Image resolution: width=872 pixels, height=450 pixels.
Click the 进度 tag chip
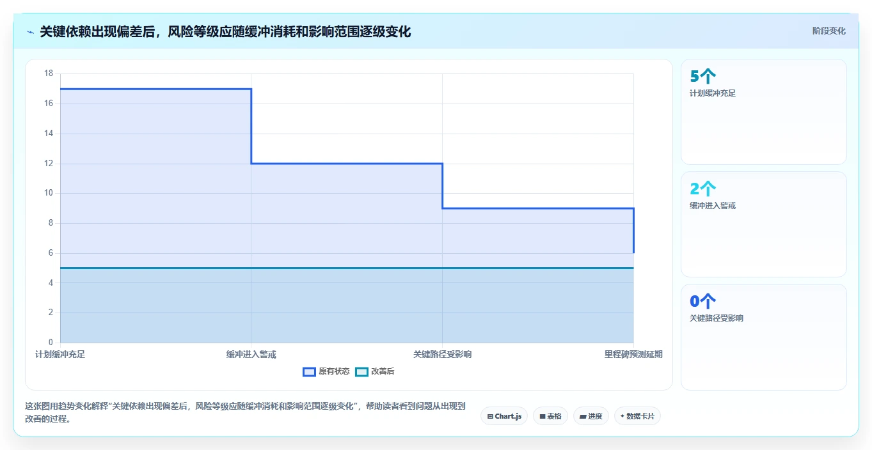(591, 416)
